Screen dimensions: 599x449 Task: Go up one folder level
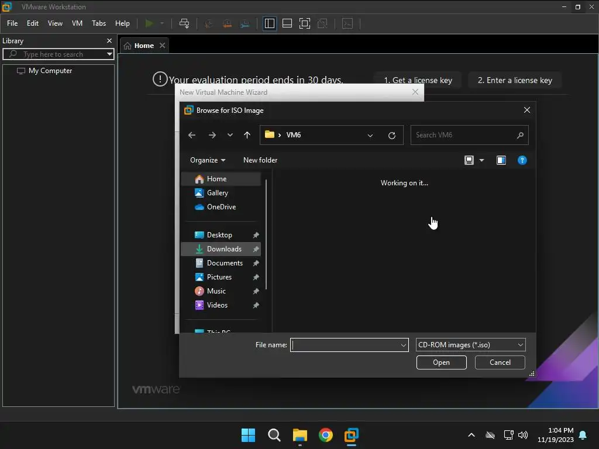(247, 135)
